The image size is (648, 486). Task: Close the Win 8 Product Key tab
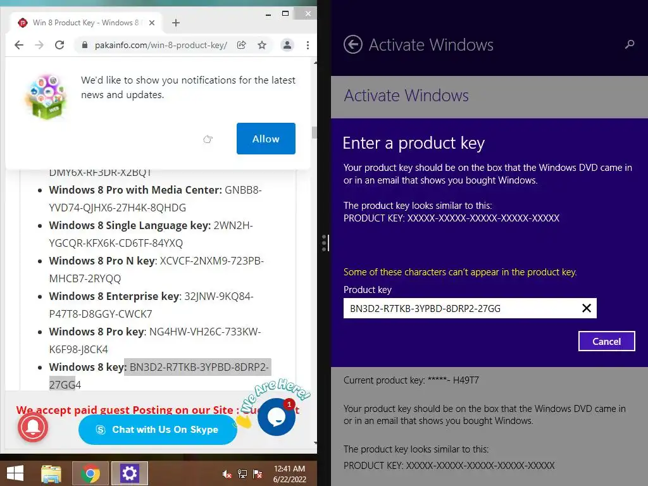coord(152,23)
